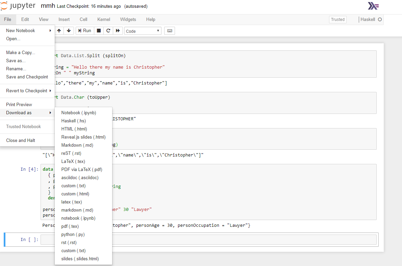Download as lowercase markdown (.md)
Screen dimensions: 402x266
83,210
